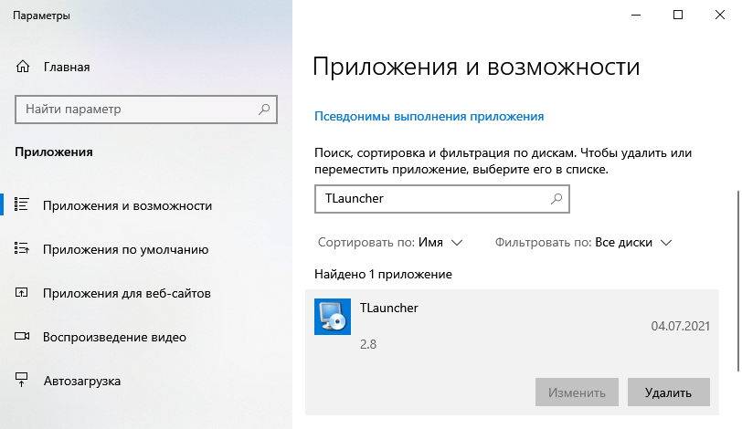742x429 pixels.
Task: Open the 'Псевдонимы выполнения приложения' link
Action: coord(429,117)
